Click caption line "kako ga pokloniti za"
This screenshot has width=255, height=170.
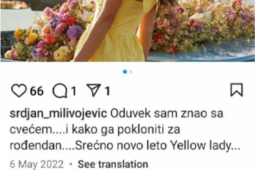coord(126,130)
